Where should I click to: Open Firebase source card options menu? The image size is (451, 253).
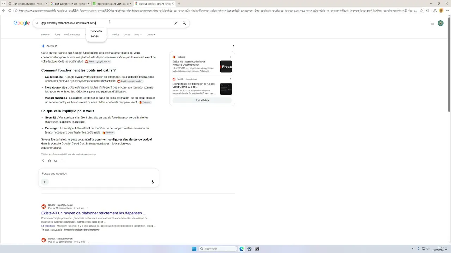click(x=230, y=57)
